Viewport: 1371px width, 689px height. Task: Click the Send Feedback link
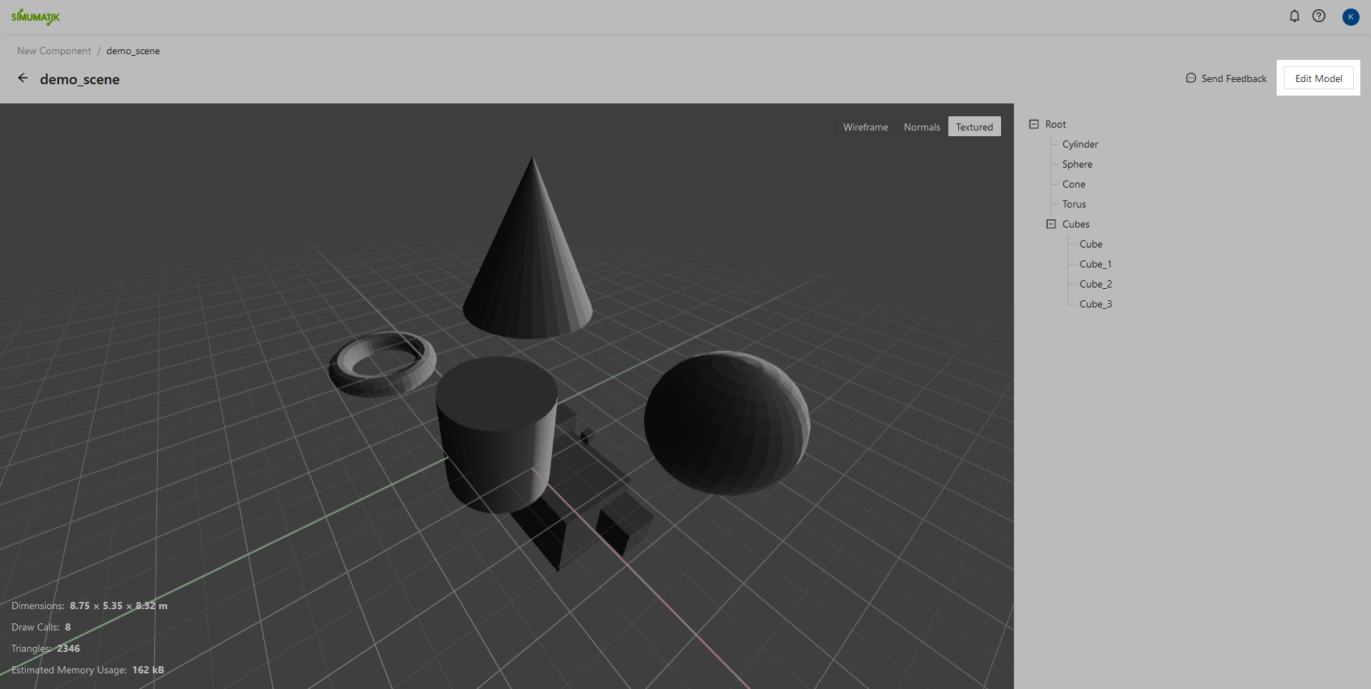pos(1233,78)
